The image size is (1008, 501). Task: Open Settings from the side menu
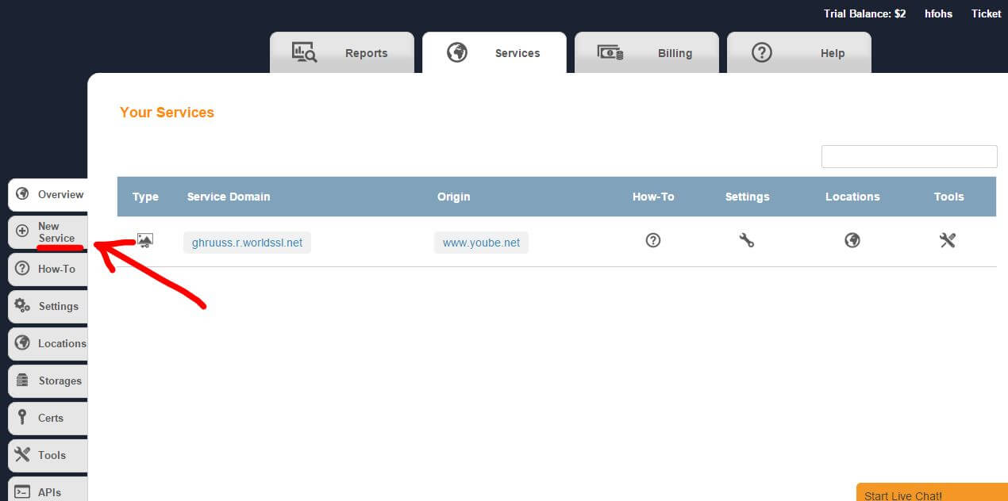[x=48, y=306]
